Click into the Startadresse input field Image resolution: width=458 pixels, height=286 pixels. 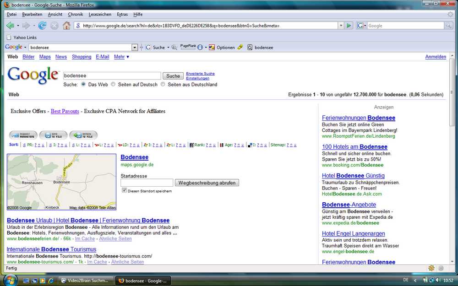click(x=147, y=183)
